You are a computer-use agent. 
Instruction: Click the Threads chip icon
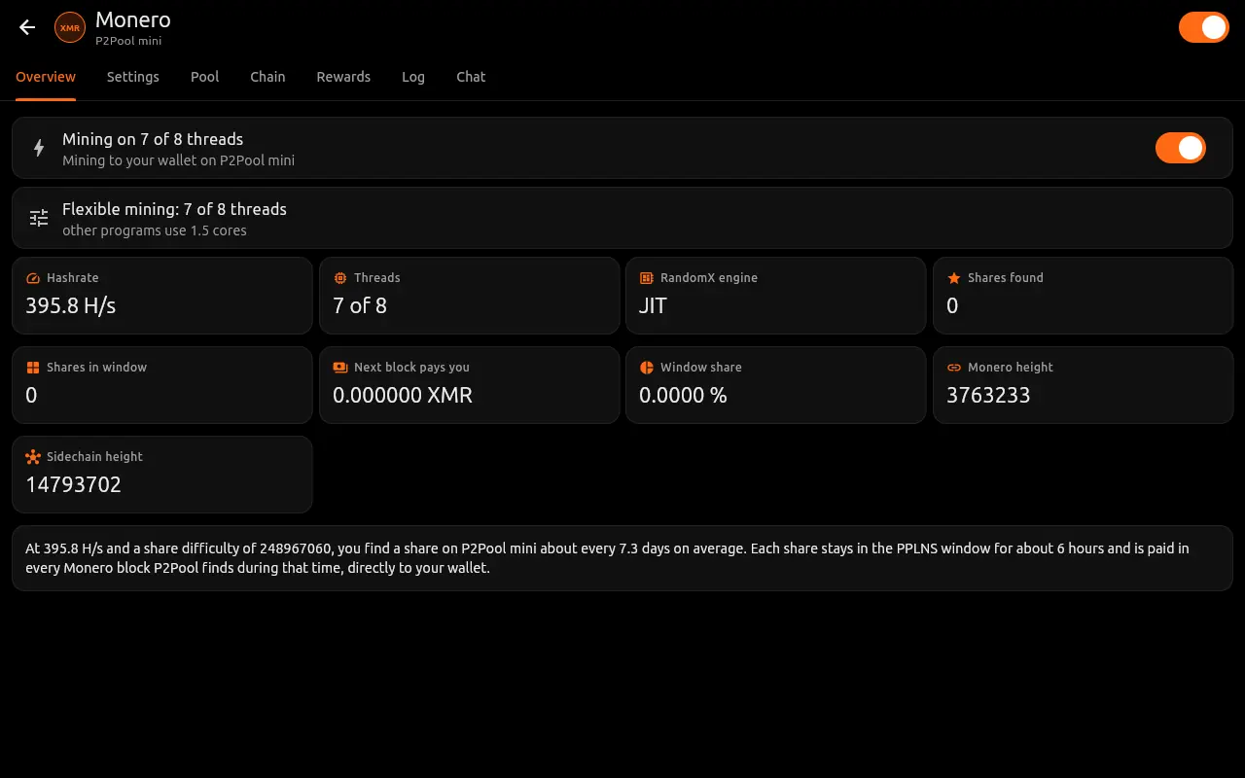pos(340,278)
